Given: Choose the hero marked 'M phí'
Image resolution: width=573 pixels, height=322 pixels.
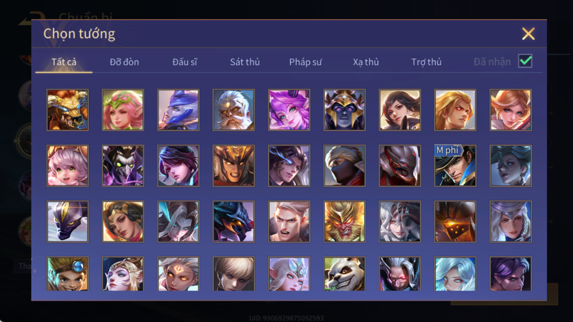Looking at the screenshot, I should 455,166.
